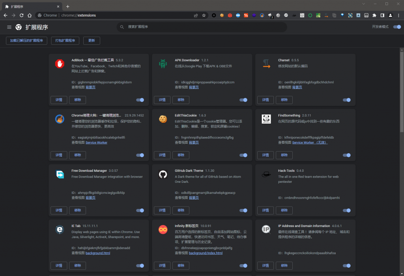The width and height of the screenshot is (404, 276).
Task: Click the 更新 update button
Action: pos(92,41)
